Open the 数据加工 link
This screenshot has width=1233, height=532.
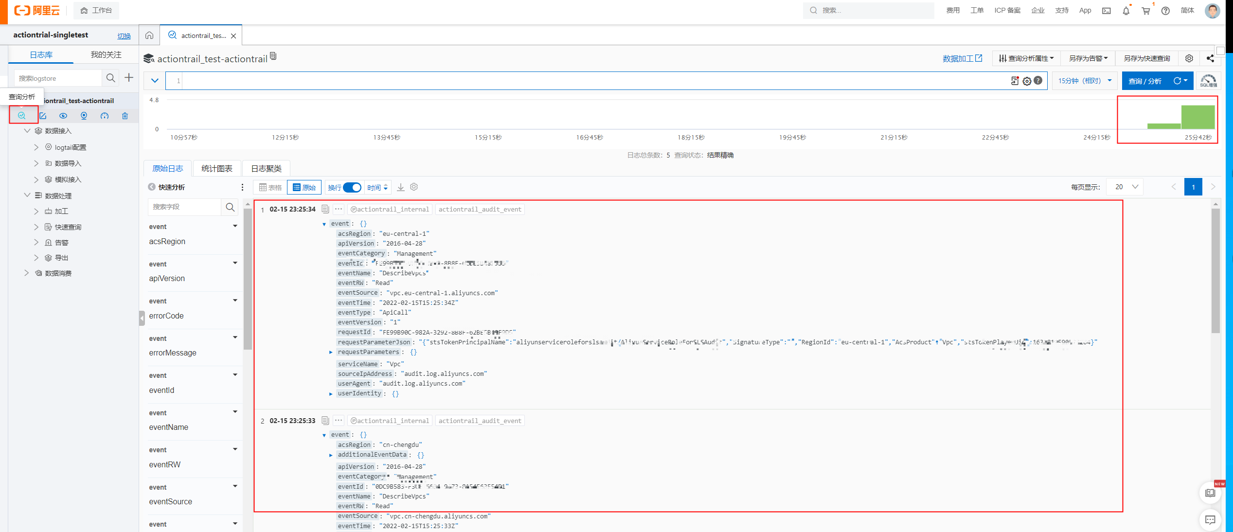coord(962,58)
